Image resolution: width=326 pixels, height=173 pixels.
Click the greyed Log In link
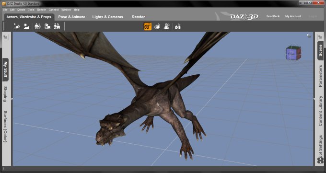click(x=313, y=16)
